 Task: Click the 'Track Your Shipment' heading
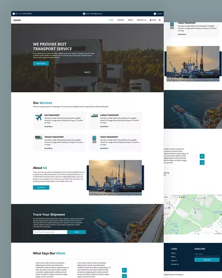[x=49, y=215]
